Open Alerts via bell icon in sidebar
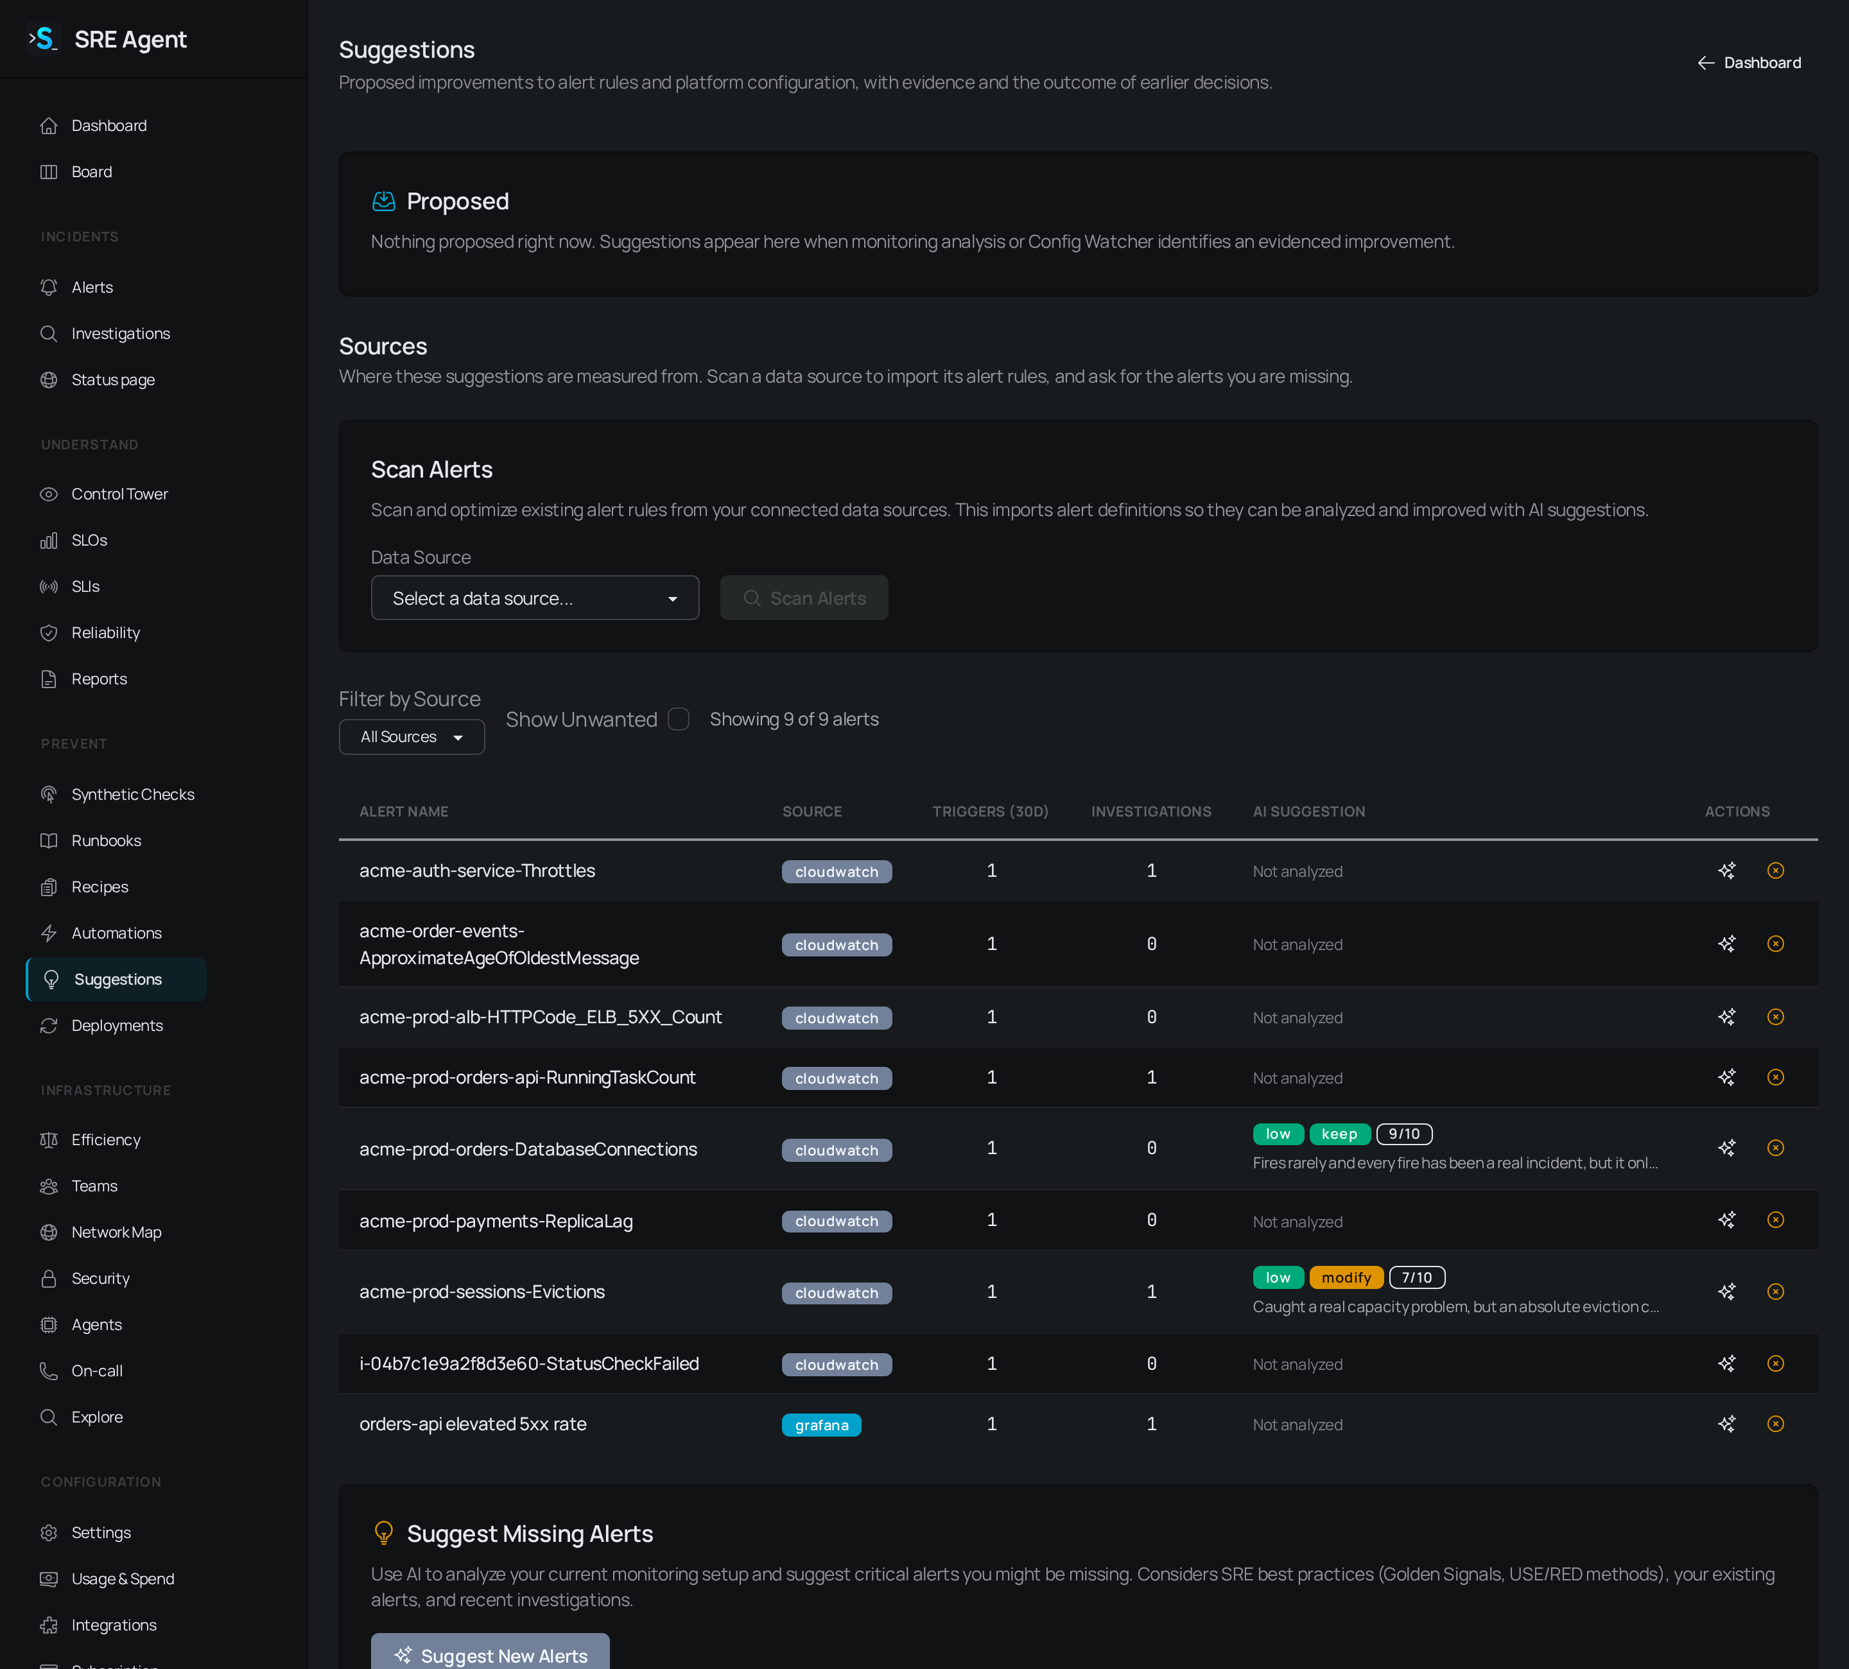This screenshot has width=1849, height=1669. [x=49, y=287]
